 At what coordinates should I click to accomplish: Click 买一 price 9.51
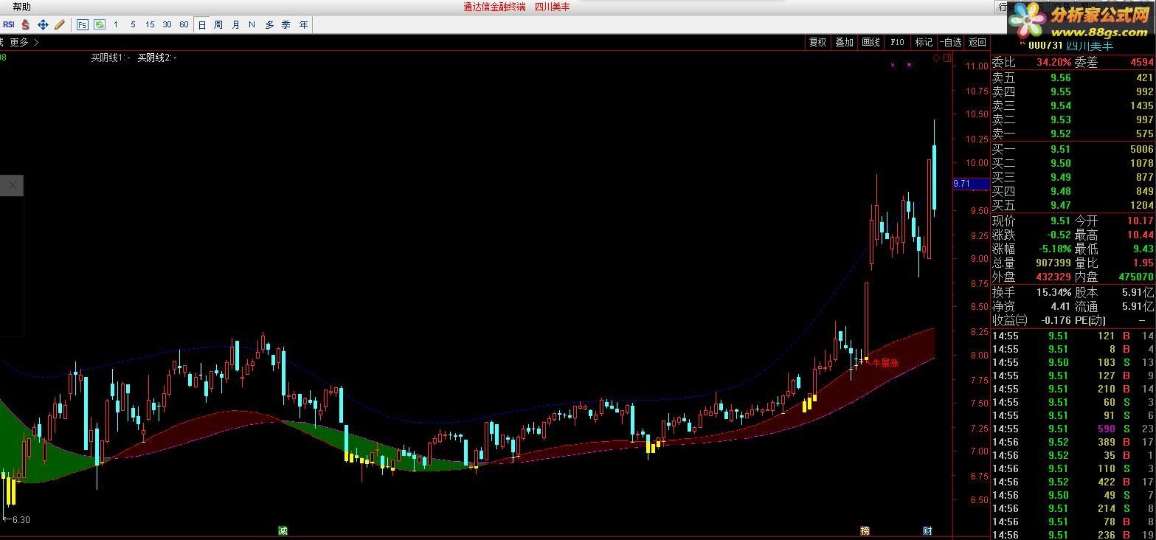[x=1060, y=149]
